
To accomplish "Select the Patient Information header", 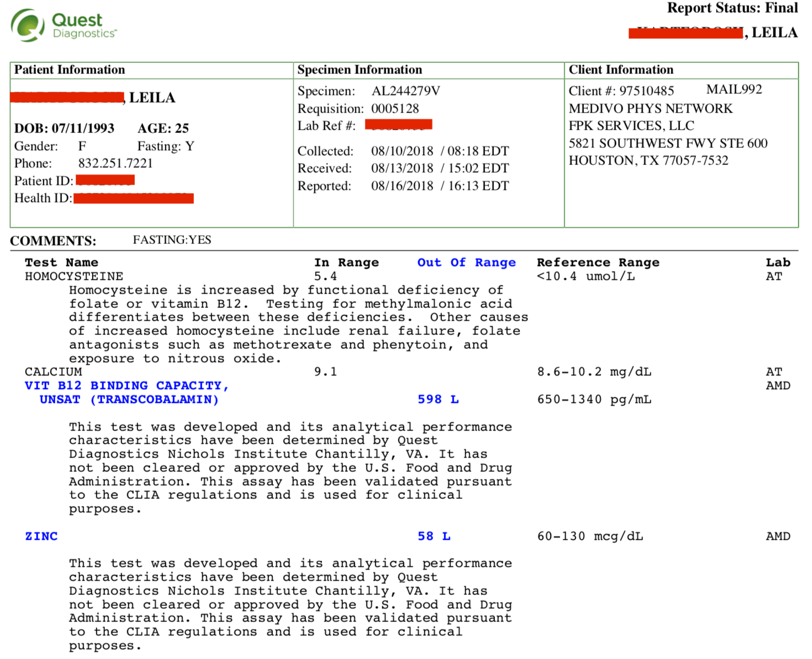I will 70,70.
